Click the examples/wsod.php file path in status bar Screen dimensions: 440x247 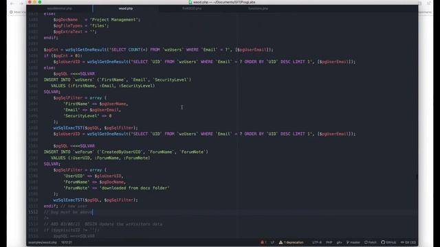pyautogui.click(x=43, y=242)
